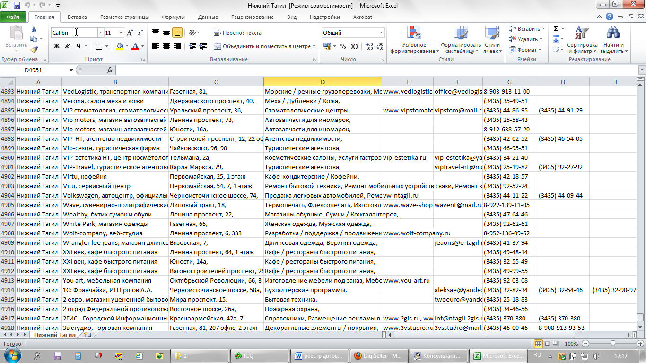Toggle underline Ч formatting

(78, 46)
